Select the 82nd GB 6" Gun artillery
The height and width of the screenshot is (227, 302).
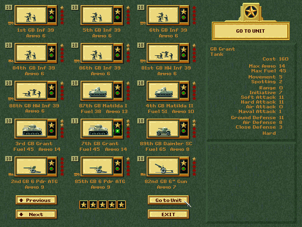(163, 166)
